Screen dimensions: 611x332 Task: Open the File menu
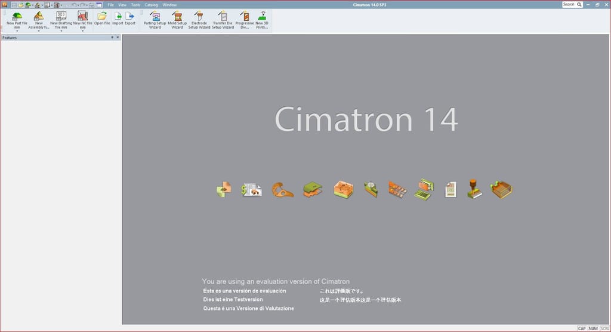pos(110,5)
